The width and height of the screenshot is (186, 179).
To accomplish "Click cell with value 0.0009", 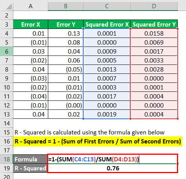I will pyautogui.click(x=107, y=51).
